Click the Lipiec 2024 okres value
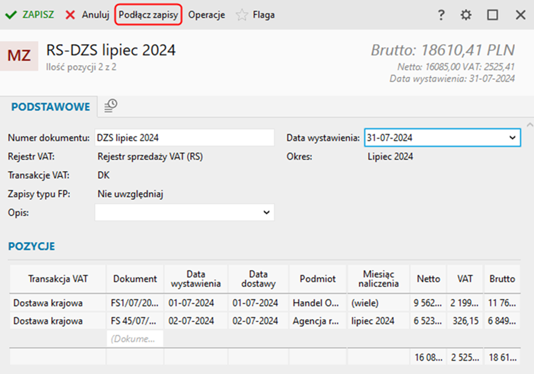 pos(390,156)
